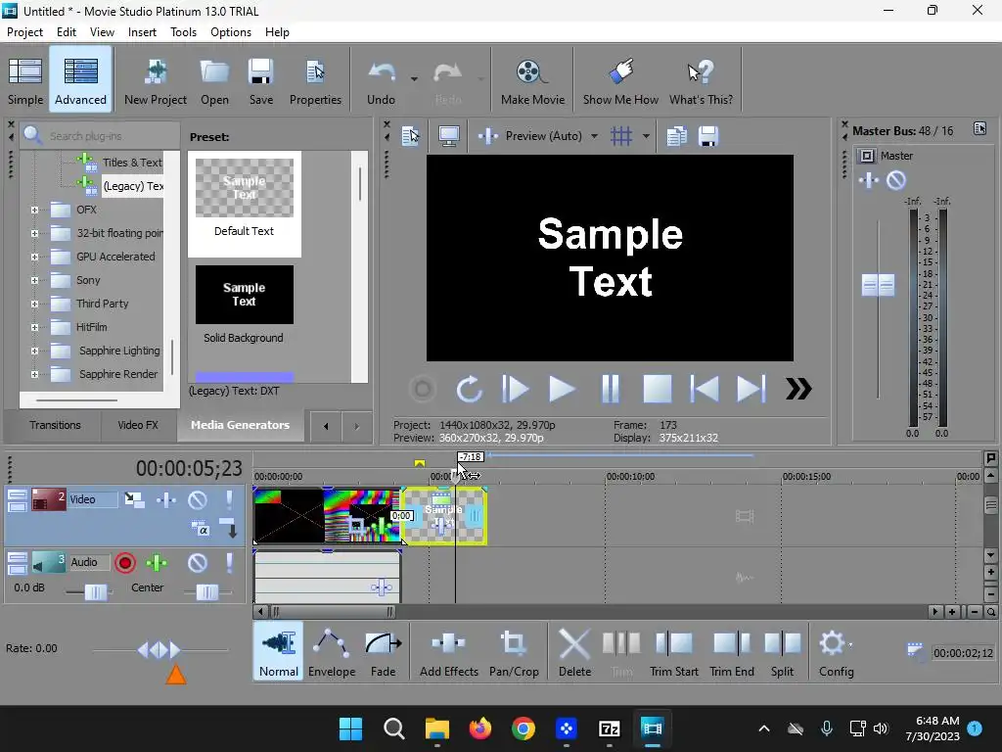
Task: Expand the HitFilm folder
Action: click(x=34, y=327)
